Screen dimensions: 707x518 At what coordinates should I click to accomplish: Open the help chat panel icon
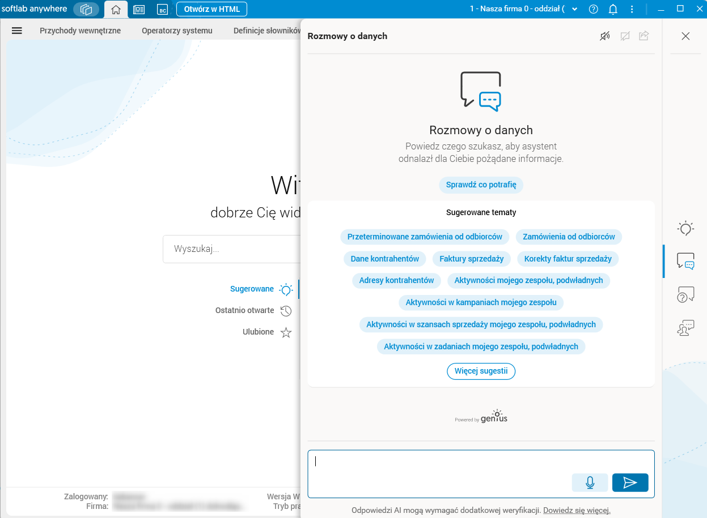pos(685,294)
